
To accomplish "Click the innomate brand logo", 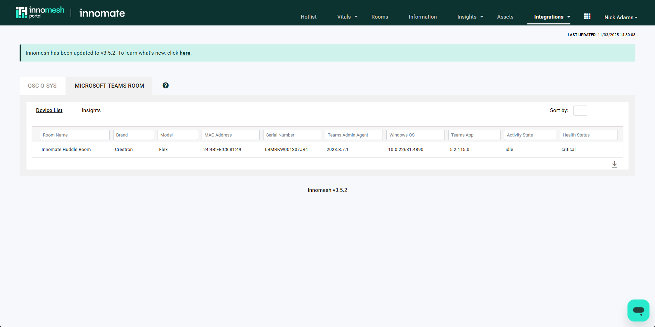I will pos(102,13).
